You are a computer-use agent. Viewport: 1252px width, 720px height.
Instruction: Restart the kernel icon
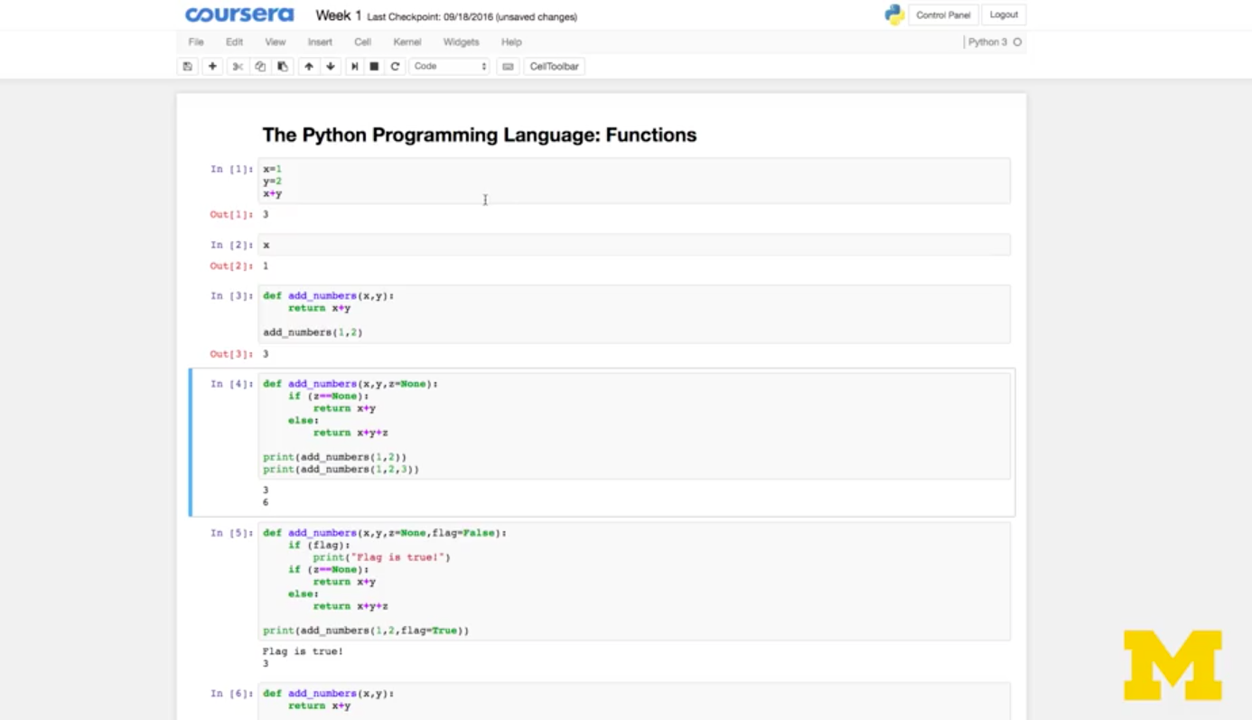[x=395, y=66]
